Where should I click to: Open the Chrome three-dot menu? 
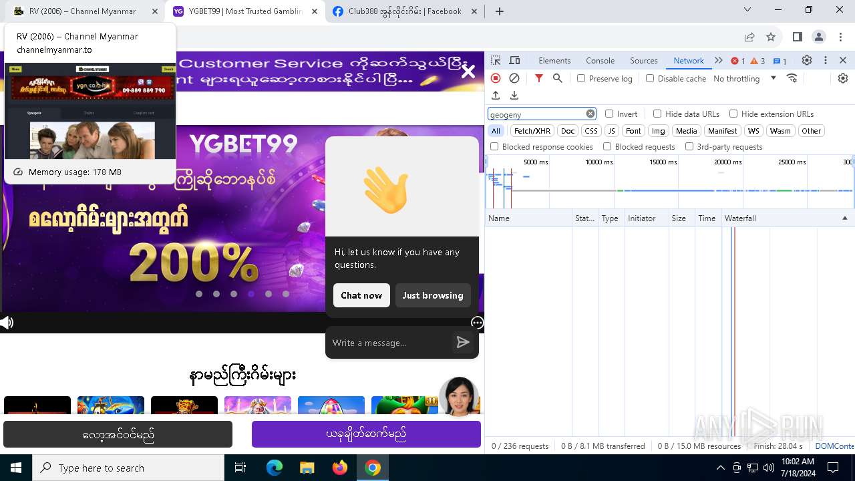[x=840, y=37]
